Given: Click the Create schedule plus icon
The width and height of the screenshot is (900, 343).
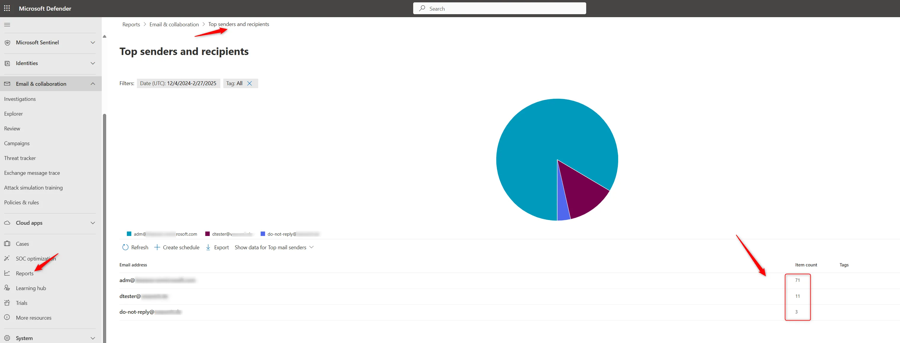Looking at the screenshot, I should tap(157, 247).
